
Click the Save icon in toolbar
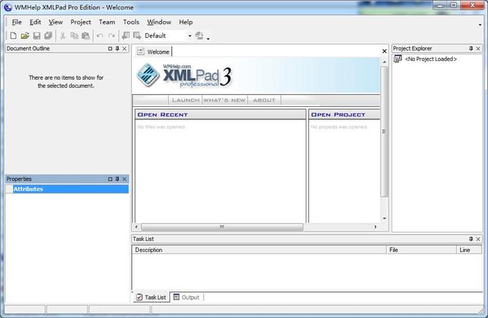coord(37,36)
